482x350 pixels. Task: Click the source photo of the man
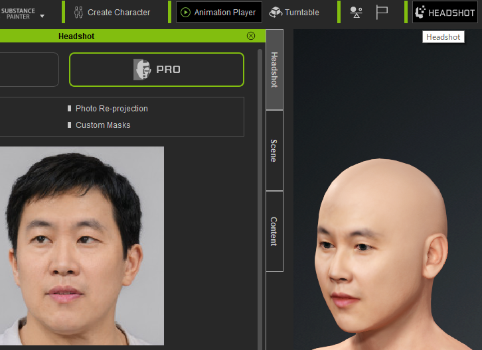(82, 246)
